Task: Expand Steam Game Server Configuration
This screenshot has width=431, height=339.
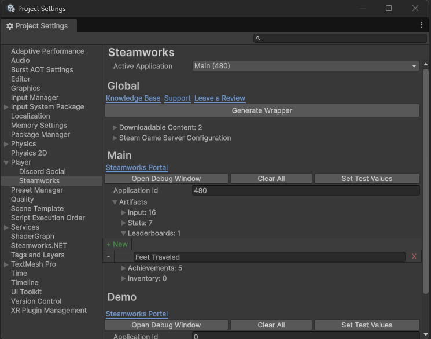Action: (x=115, y=138)
